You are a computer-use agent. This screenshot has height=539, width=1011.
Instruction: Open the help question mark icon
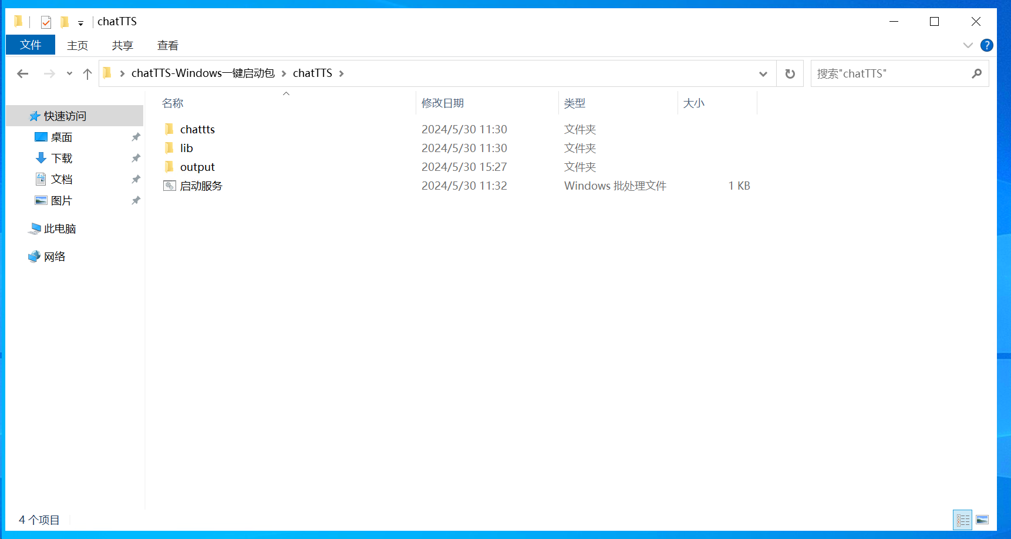click(987, 45)
